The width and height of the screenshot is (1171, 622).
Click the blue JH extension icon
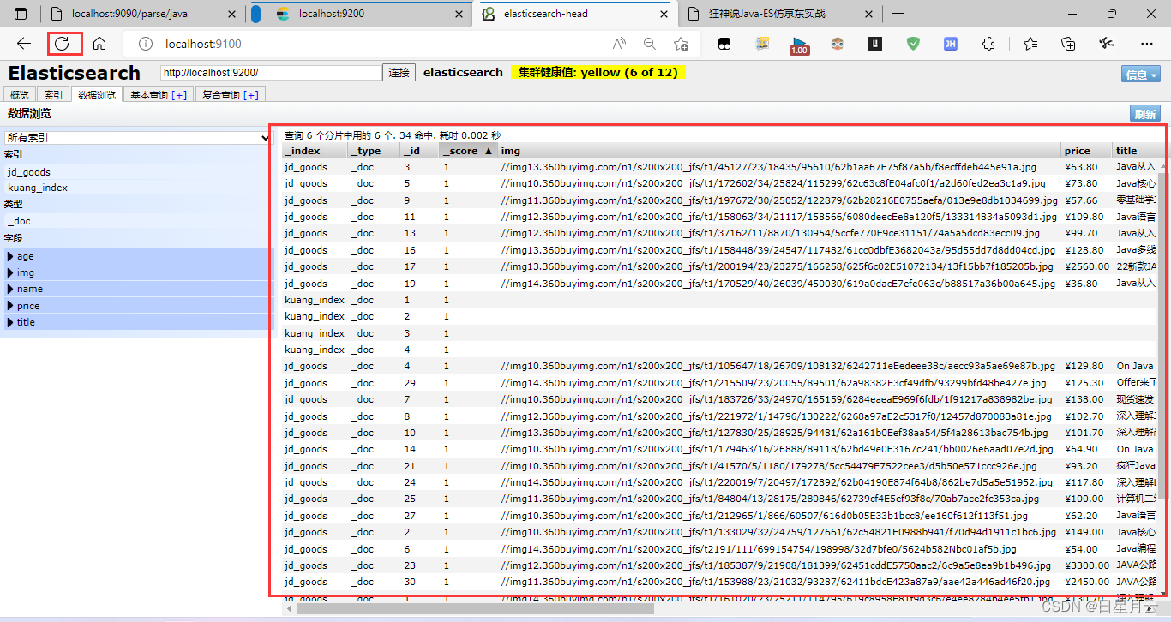tap(951, 44)
